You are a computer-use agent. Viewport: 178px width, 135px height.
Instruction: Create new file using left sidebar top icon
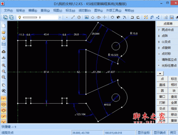point(4,25)
